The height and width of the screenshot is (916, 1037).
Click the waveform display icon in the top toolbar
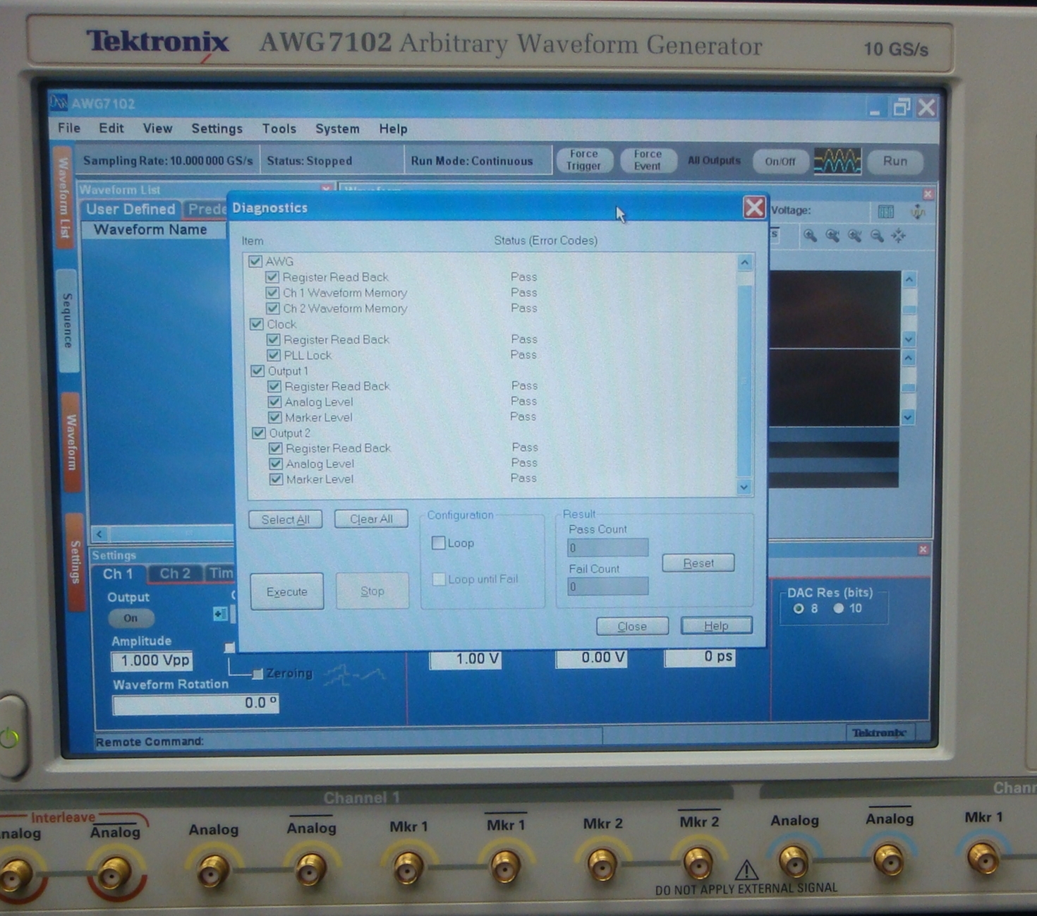click(x=837, y=161)
